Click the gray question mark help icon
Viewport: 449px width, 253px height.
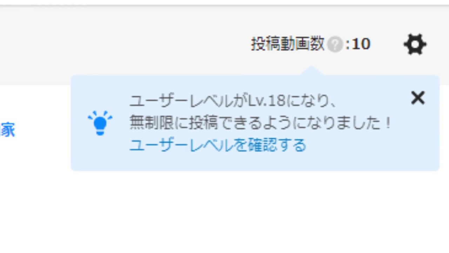tap(335, 45)
